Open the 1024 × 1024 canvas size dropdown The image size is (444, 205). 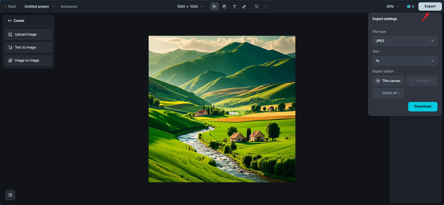(190, 7)
